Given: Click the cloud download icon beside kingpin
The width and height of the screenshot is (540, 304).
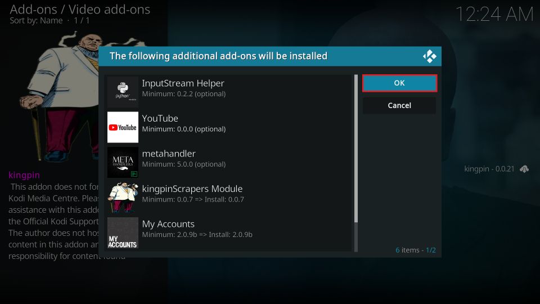Looking at the screenshot, I should (x=524, y=169).
